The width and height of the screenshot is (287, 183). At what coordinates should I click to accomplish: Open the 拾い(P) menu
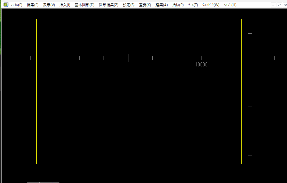[x=178, y=5]
